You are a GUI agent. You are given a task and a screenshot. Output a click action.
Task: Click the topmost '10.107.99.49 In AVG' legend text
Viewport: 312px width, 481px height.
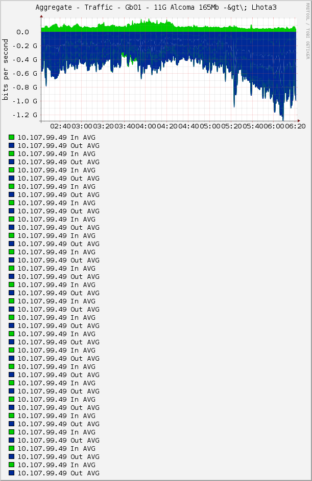pyautogui.click(x=57, y=138)
